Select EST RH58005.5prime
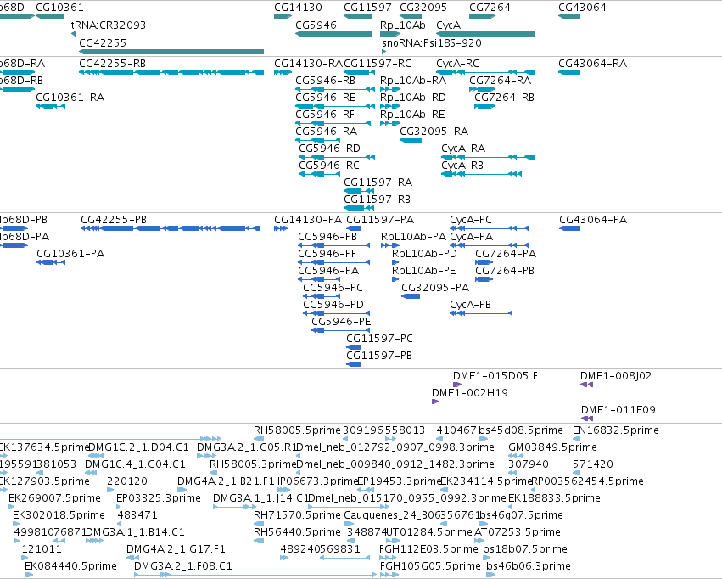 point(297,430)
